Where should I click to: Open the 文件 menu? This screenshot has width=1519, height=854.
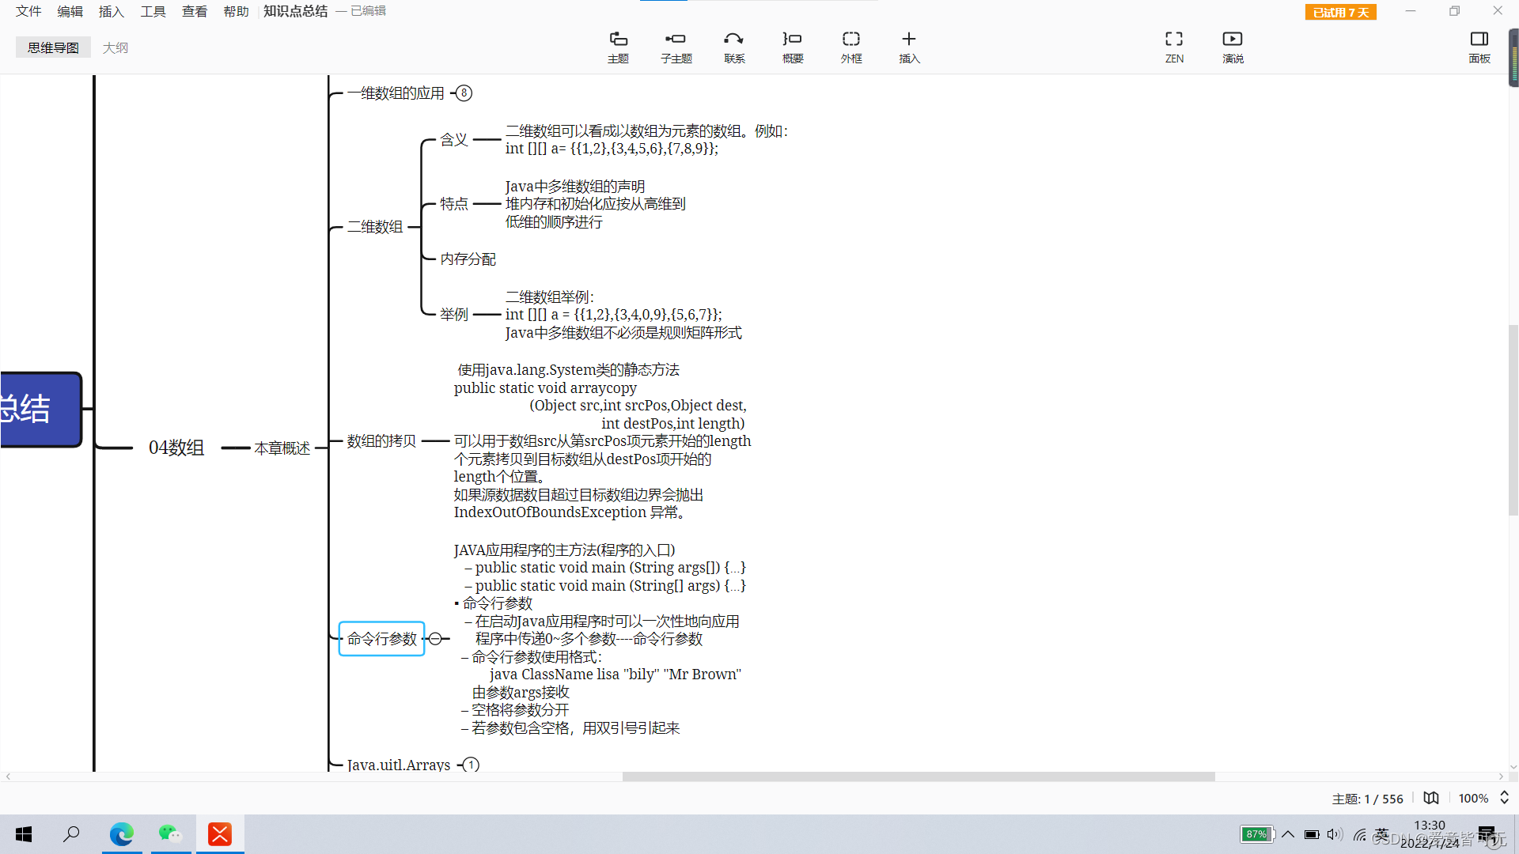pyautogui.click(x=28, y=11)
